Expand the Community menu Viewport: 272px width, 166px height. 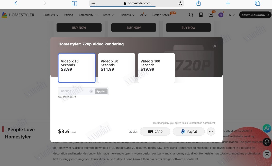point(88,15)
